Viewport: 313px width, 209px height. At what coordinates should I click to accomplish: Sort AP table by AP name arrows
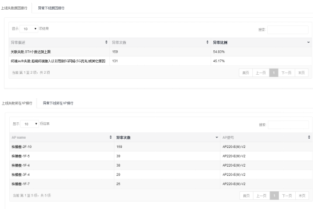(x=110, y=137)
